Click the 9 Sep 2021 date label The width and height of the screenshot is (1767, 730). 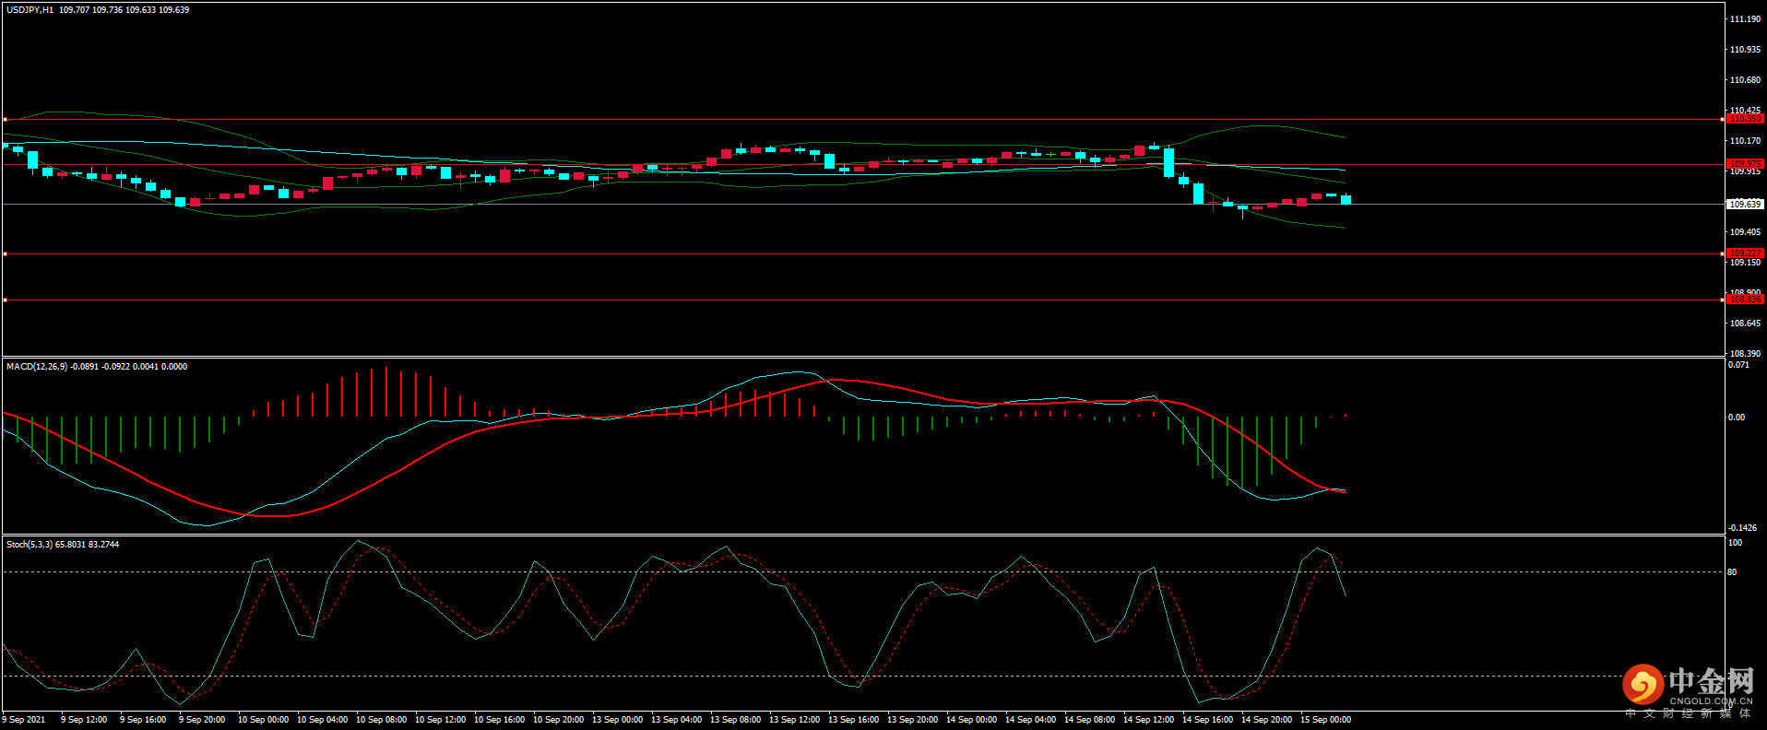tap(24, 720)
